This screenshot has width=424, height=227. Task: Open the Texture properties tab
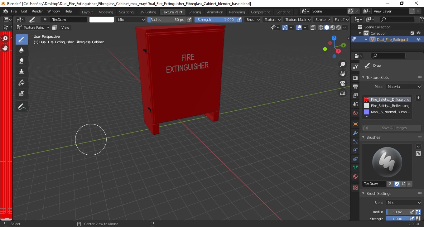[x=355, y=188]
